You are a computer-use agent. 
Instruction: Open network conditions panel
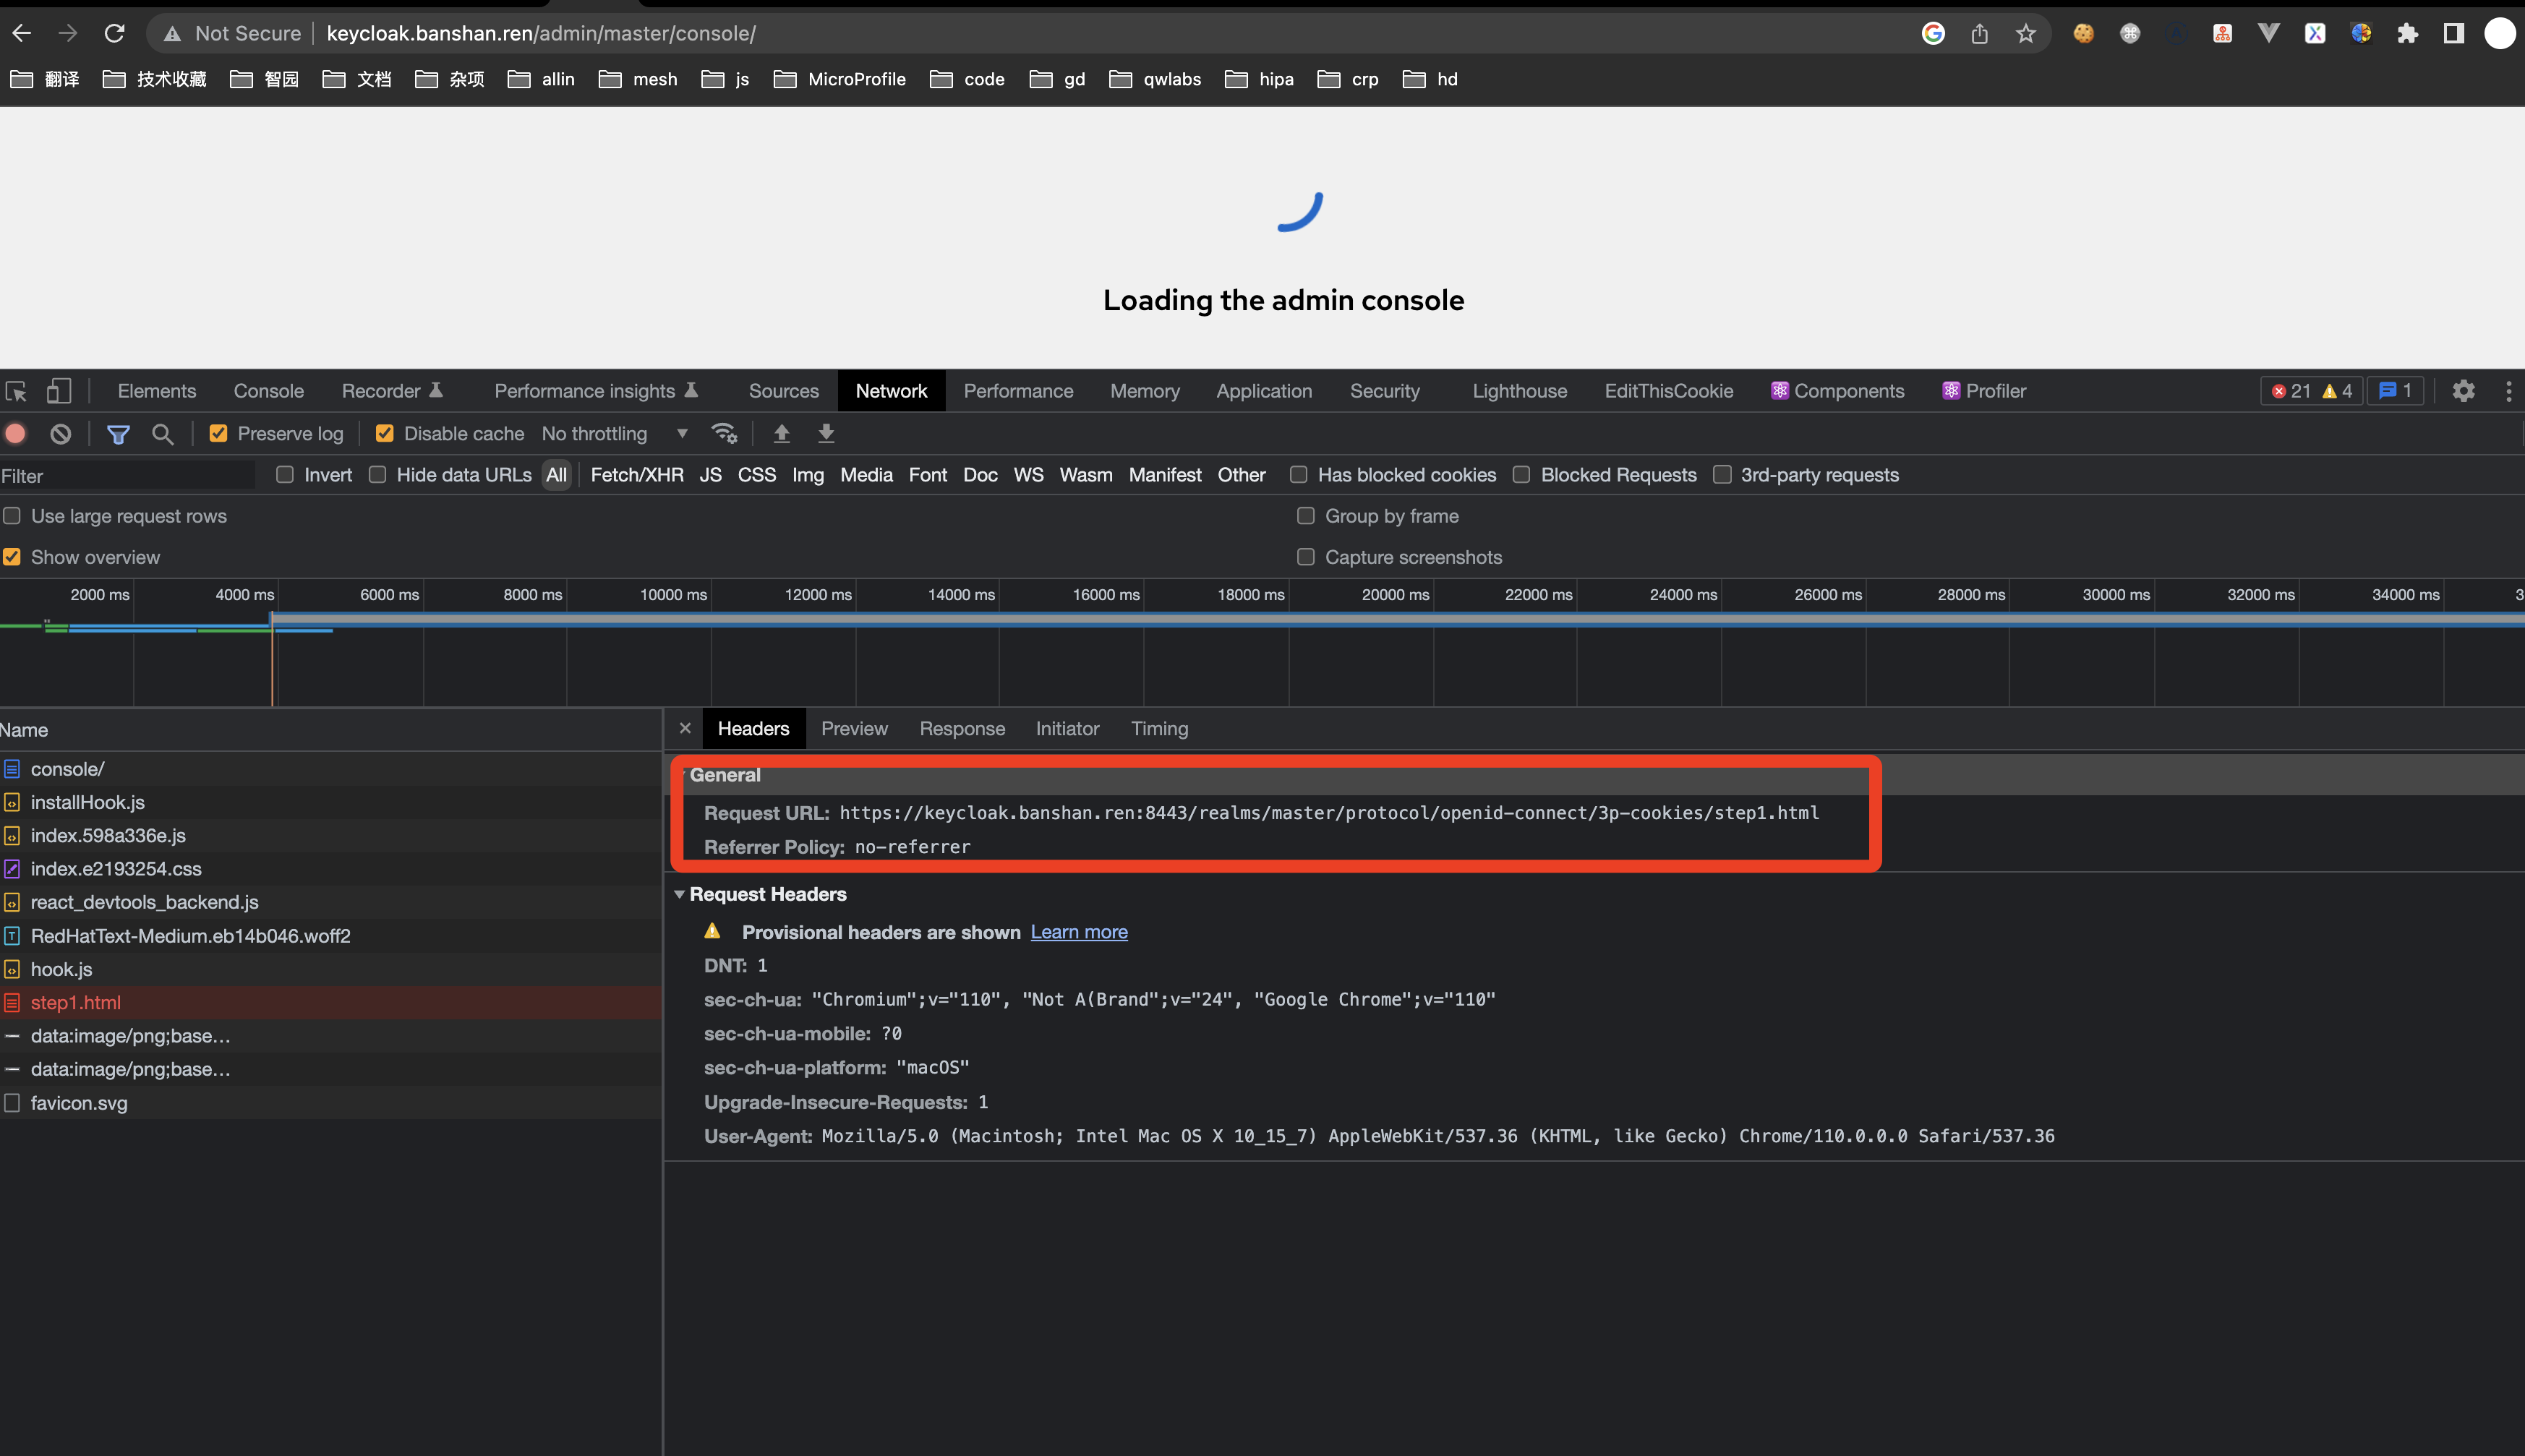coord(724,433)
